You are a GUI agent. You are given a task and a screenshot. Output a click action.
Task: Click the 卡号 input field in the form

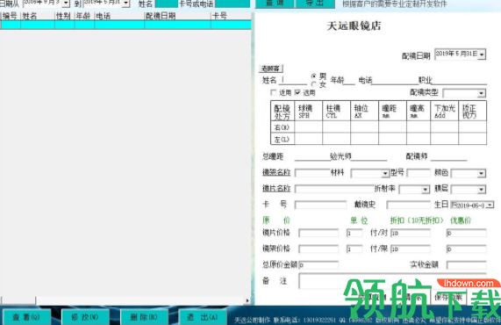pos(320,205)
